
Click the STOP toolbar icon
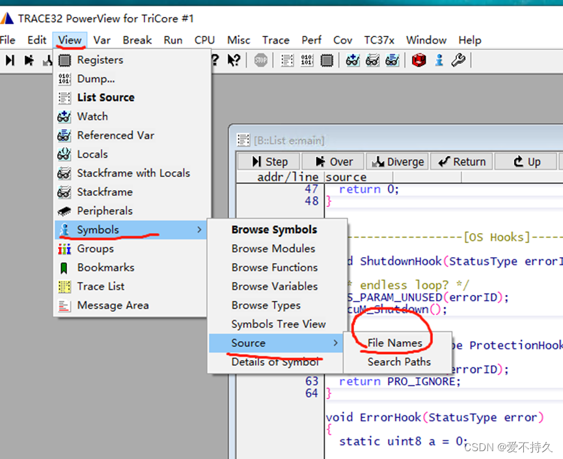click(x=261, y=60)
